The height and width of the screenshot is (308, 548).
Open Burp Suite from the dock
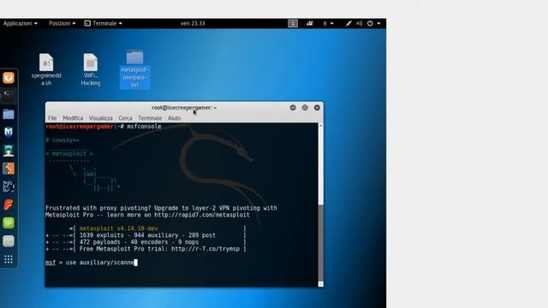click(9, 169)
